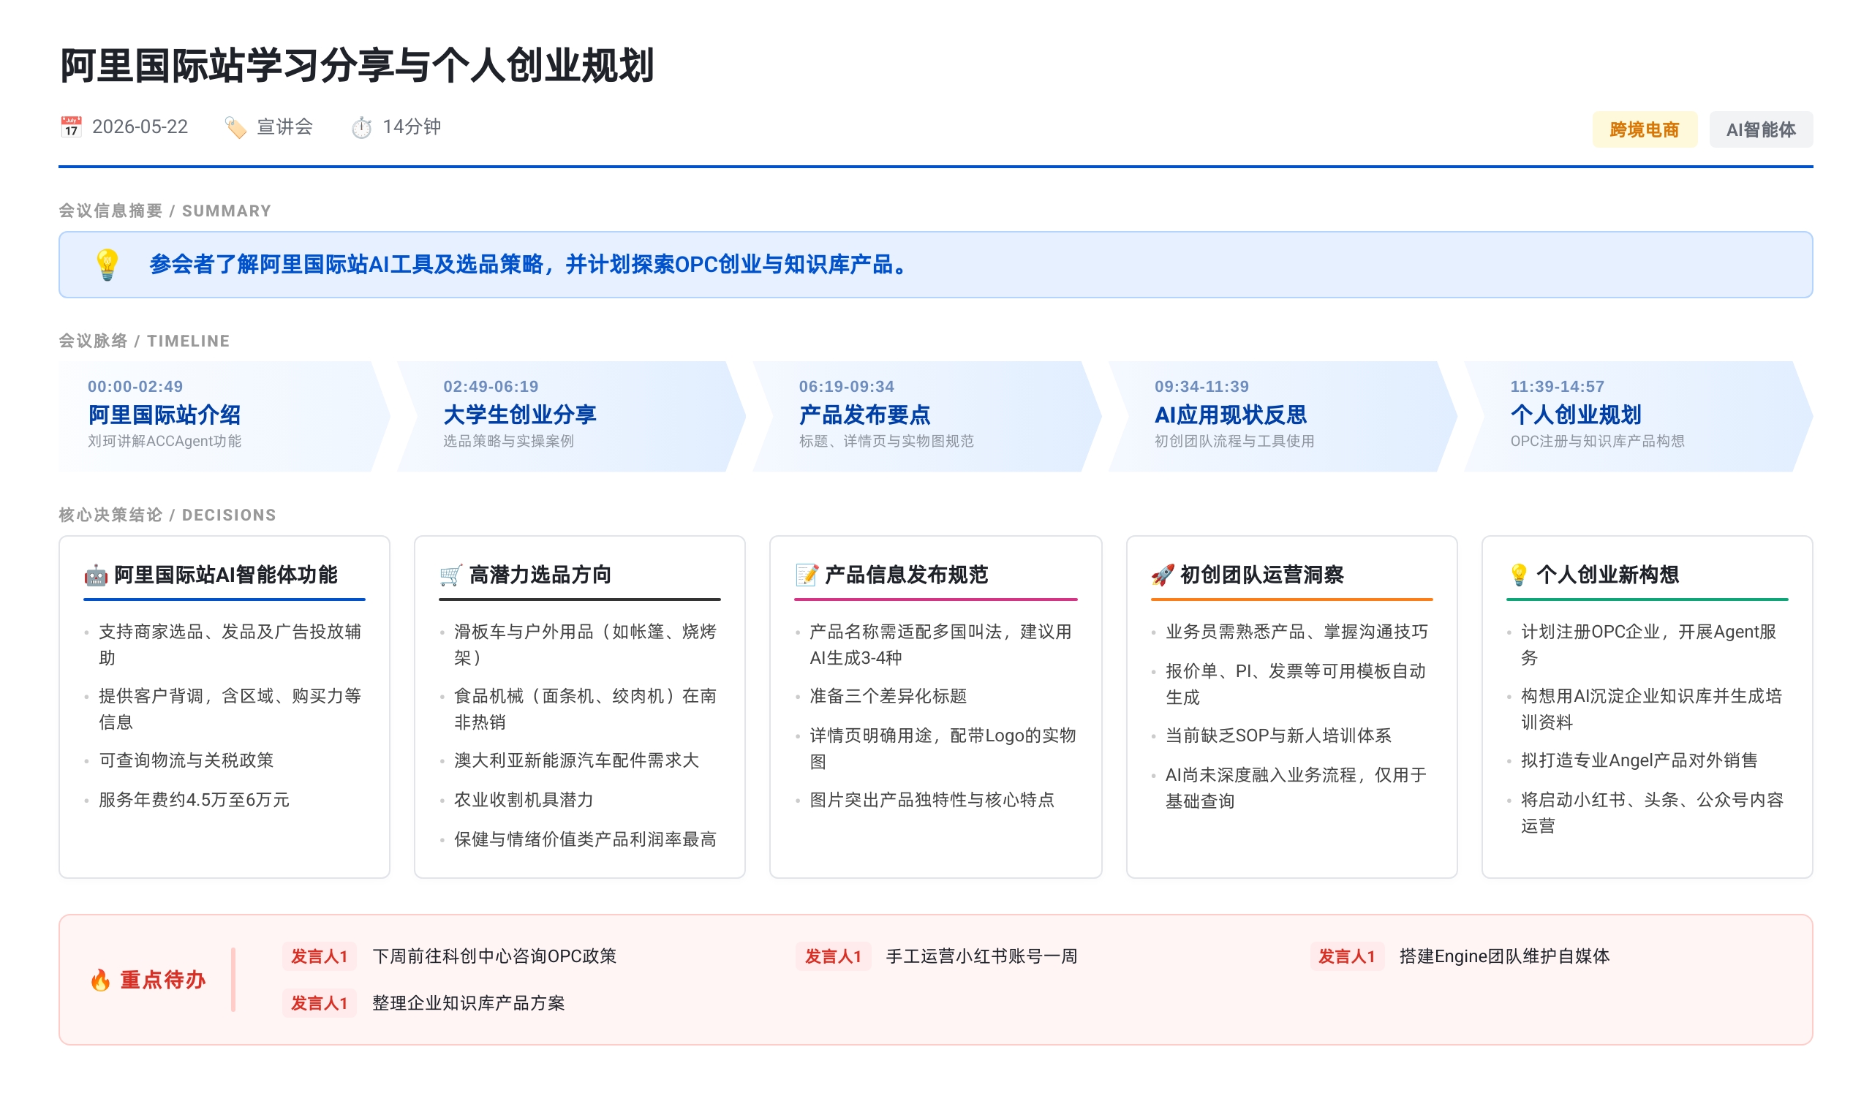1872x1104 pixels.
Task: Click the bullet 可查询物流与关税政策
Action: 186,760
